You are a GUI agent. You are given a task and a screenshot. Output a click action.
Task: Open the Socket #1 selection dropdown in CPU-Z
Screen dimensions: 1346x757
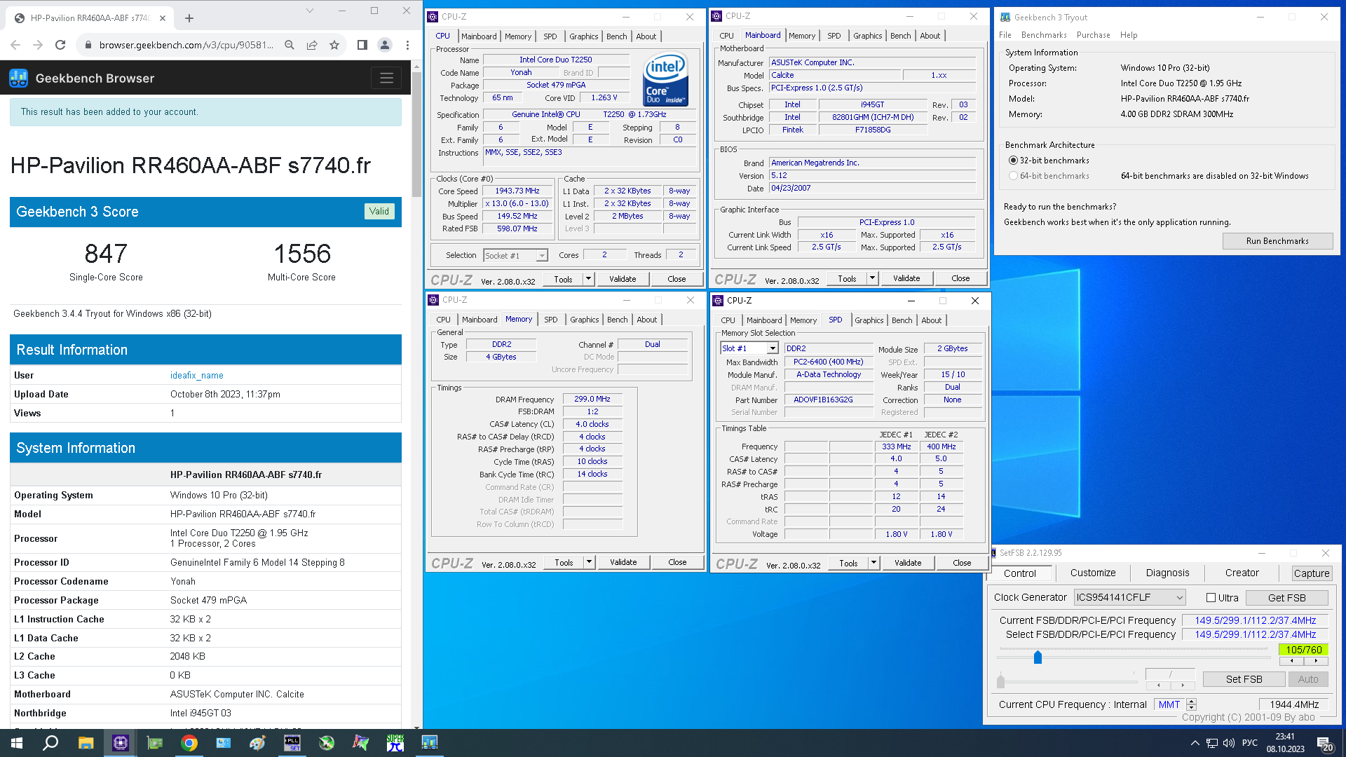(515, 256)
